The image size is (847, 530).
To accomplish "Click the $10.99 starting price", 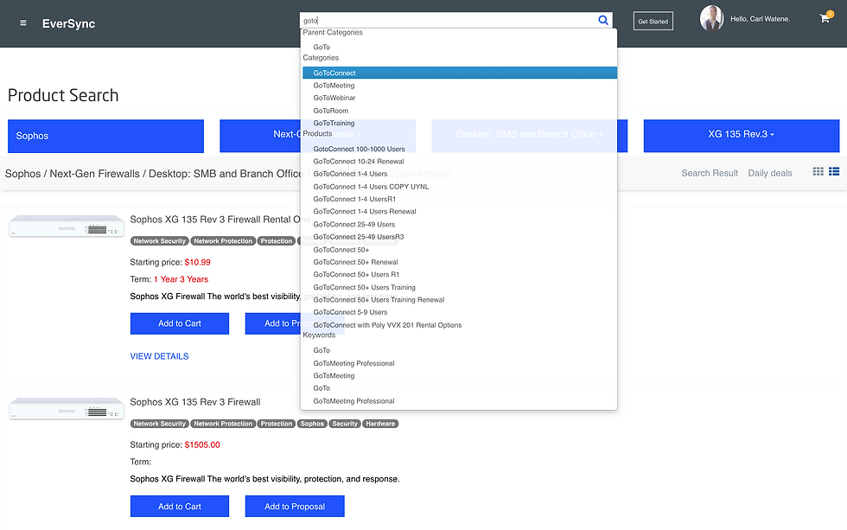I will point(198,262).
